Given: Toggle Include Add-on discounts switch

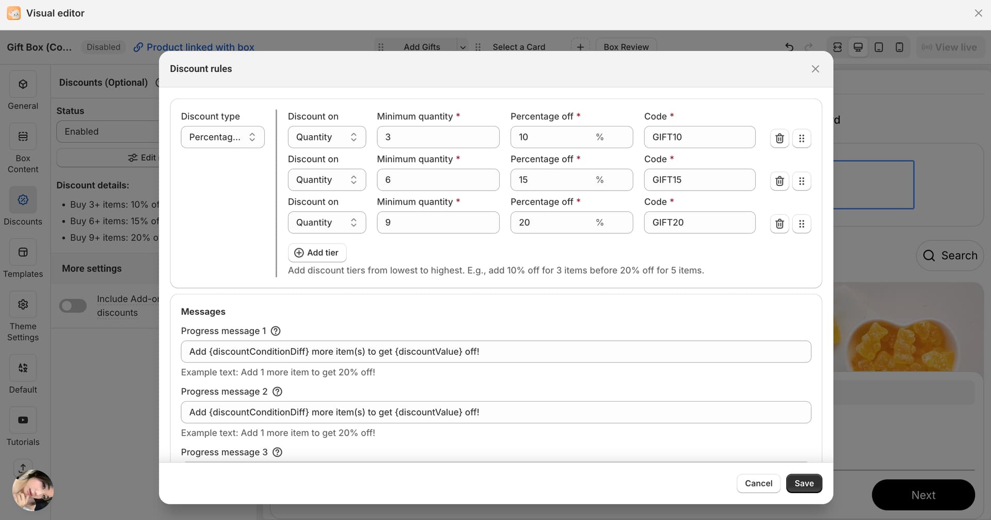Looking at the screenshot, I should (73, 306).
